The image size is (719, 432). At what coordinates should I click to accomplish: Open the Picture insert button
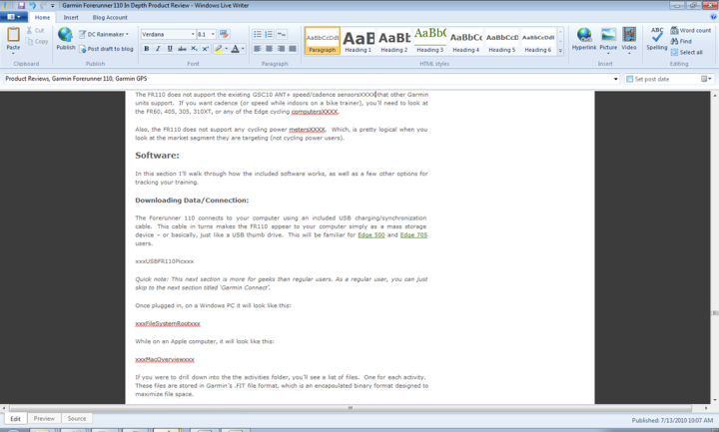608,40
